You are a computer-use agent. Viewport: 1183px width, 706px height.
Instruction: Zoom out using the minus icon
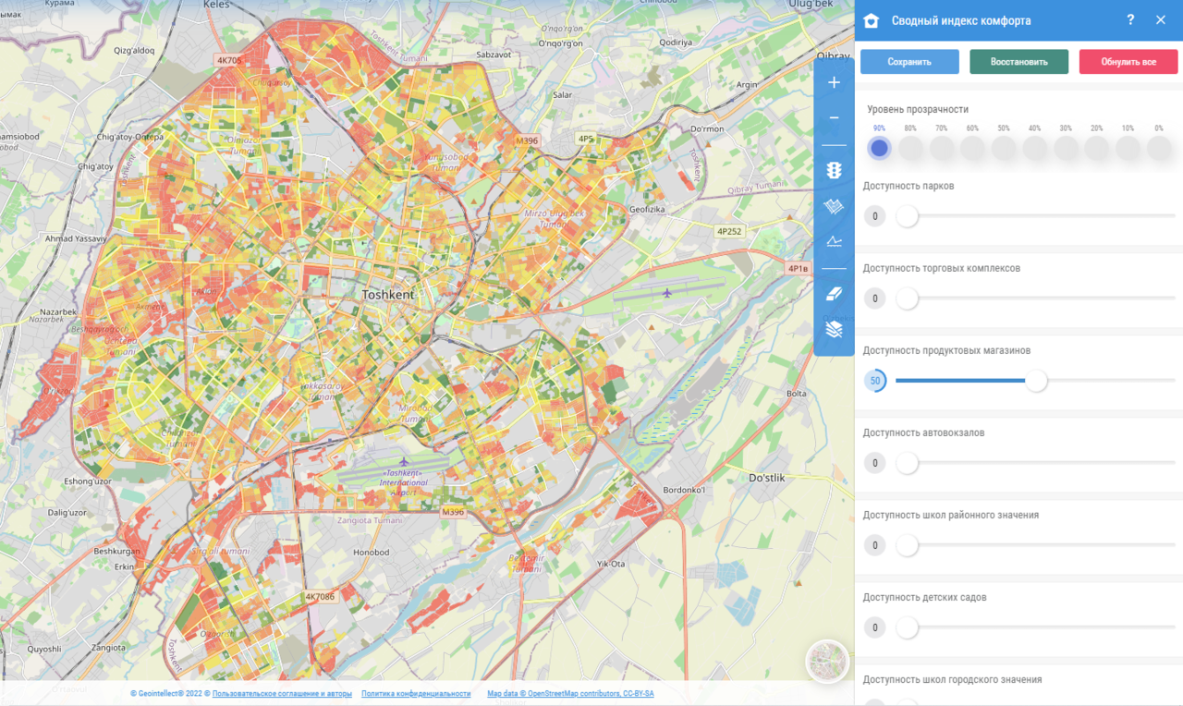point(834,118)
